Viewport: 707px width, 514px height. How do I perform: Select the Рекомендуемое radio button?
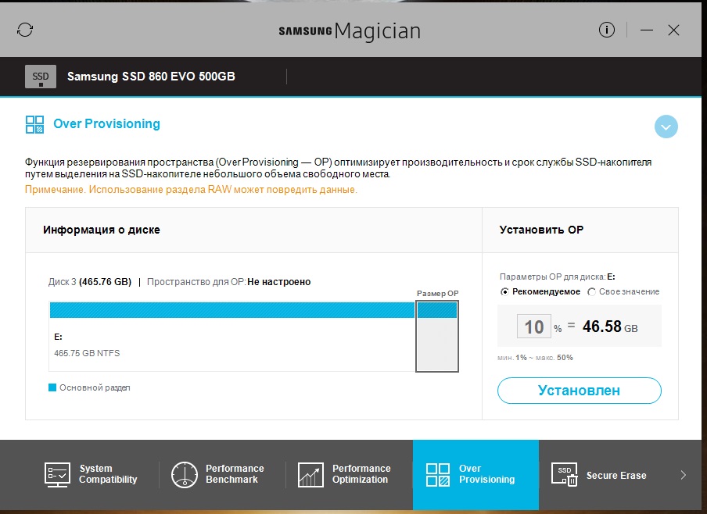pyautogui.click(x=504, y=292)
